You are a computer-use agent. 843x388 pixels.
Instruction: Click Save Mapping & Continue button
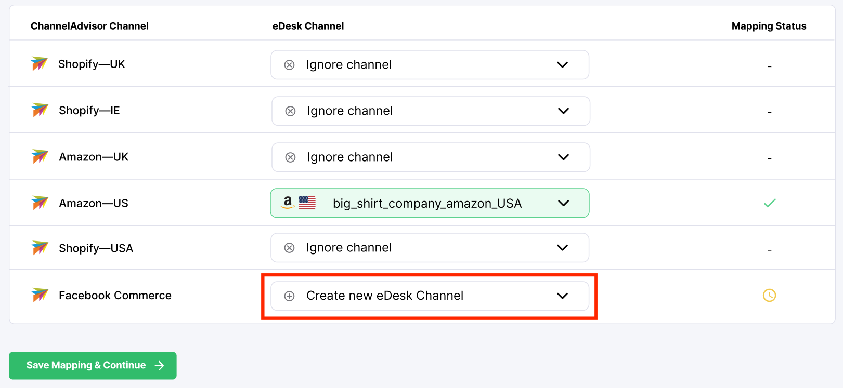(x=93, y=366)
